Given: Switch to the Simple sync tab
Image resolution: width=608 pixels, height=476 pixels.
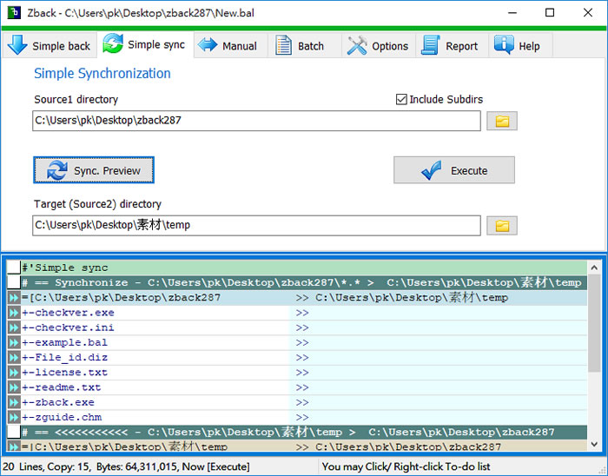Looking at the screenshot, I should click(145, 44).
